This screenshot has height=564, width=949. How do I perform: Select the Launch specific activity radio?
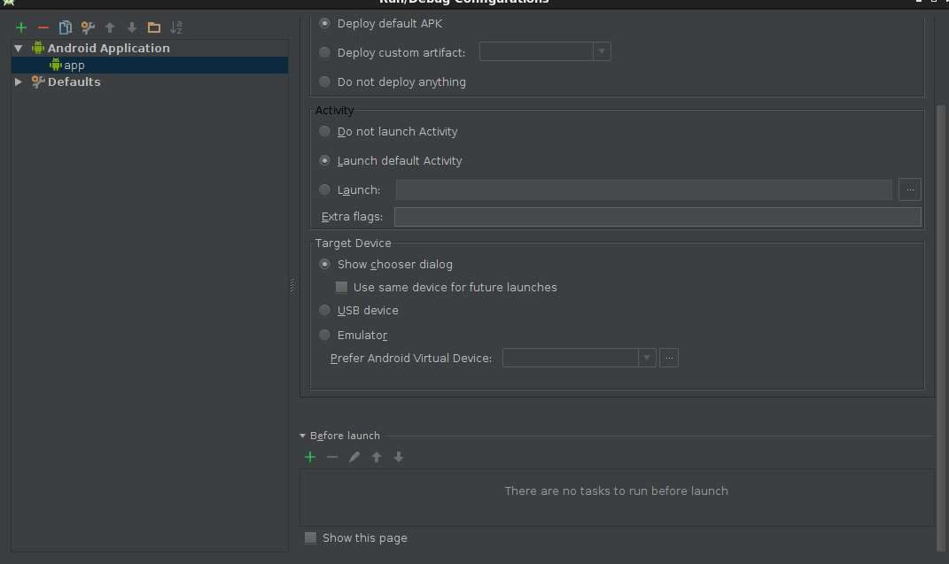pyautogui.click(x=325, y=189)
